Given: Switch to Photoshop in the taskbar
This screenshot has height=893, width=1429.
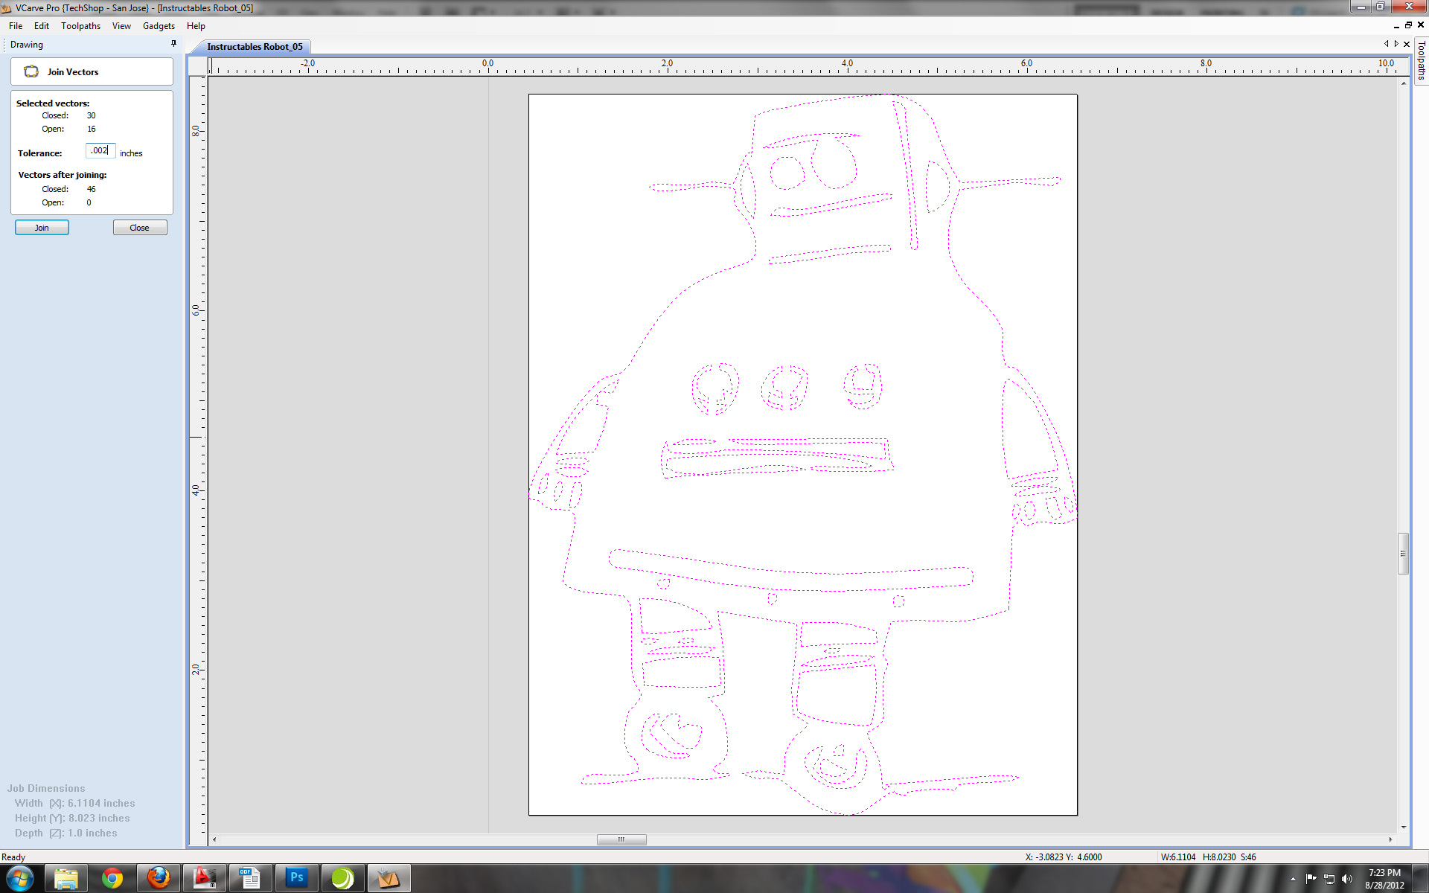Looking at the screenshot, I should tap(296, 879).
